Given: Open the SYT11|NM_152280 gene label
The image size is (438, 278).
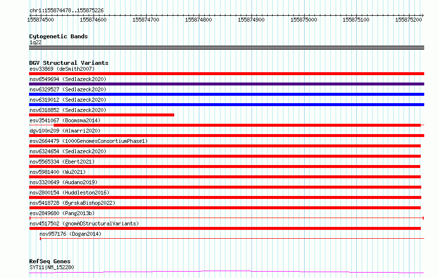Looking at the screenshot, I should click(x=52, y=267).
